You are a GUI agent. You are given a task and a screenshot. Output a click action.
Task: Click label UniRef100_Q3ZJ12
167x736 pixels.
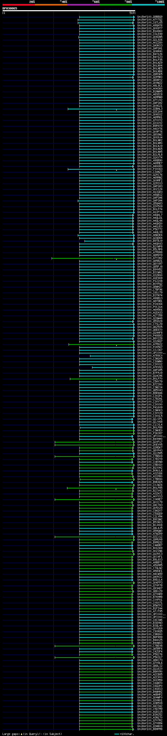coord(150,537)
